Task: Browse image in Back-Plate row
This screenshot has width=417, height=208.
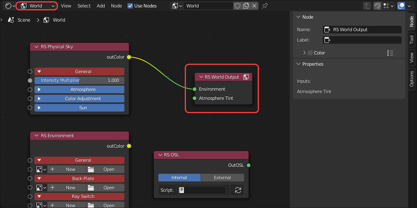Action: [41, 188]
